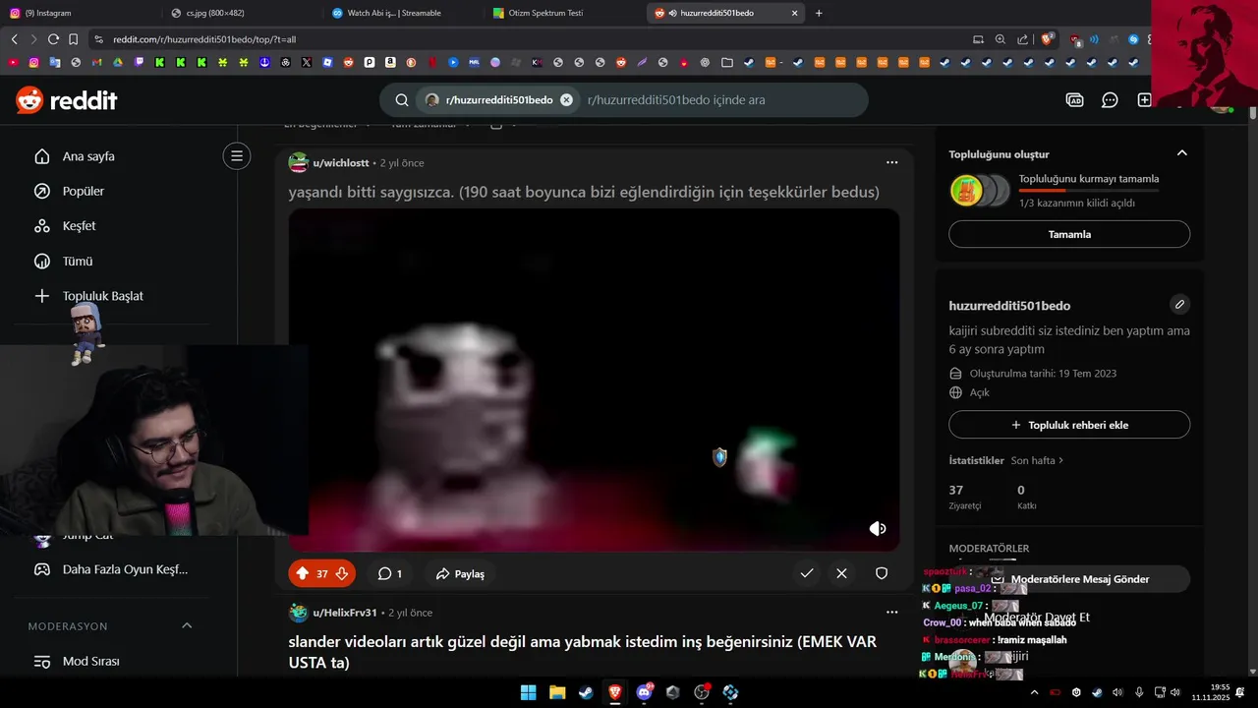Viewport: 1258px width, 708px height.
Task: Go back in browser history
Action: pos(14,39)
